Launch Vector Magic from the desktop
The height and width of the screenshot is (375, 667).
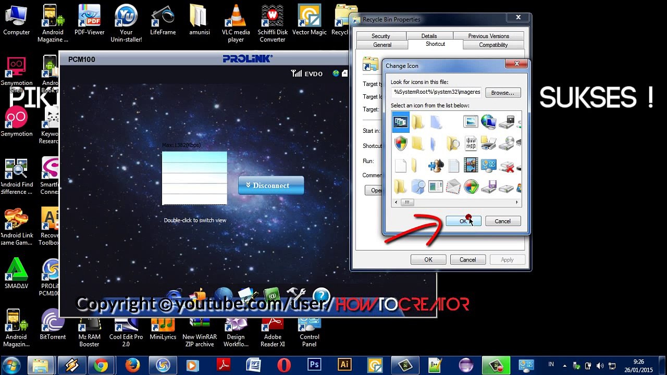click(x=310, y=20)
